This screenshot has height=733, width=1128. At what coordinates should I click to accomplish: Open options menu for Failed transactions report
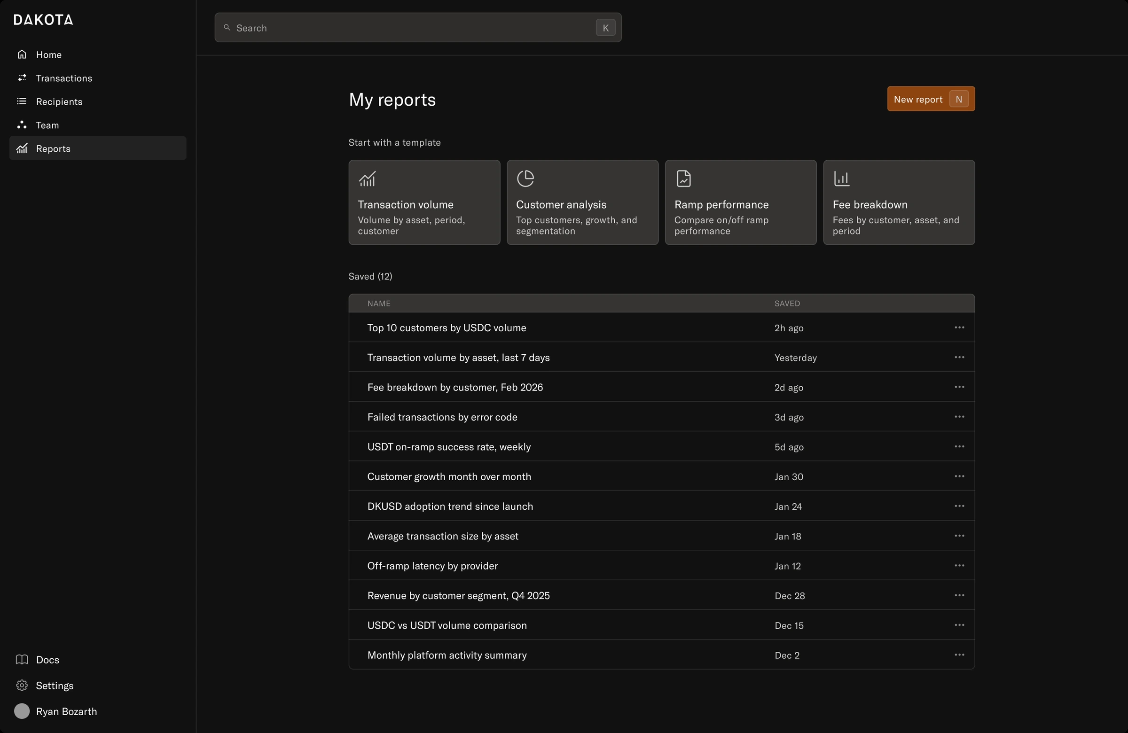[x=959, y=417]
